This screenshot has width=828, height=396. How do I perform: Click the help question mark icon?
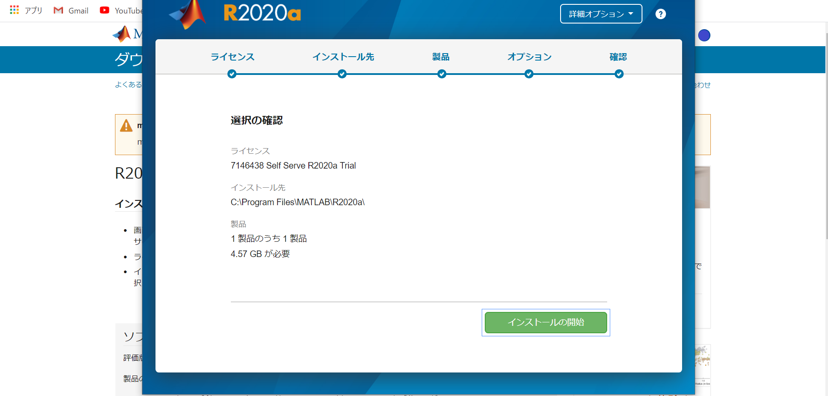tap(661, 14)
